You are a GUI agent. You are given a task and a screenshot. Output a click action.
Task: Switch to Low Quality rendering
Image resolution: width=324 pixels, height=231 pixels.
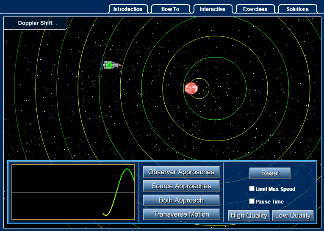tap(293, 215)
